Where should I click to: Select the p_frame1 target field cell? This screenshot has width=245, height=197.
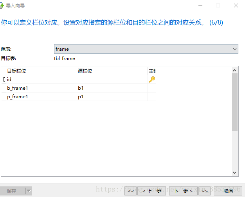pos(41,97)
